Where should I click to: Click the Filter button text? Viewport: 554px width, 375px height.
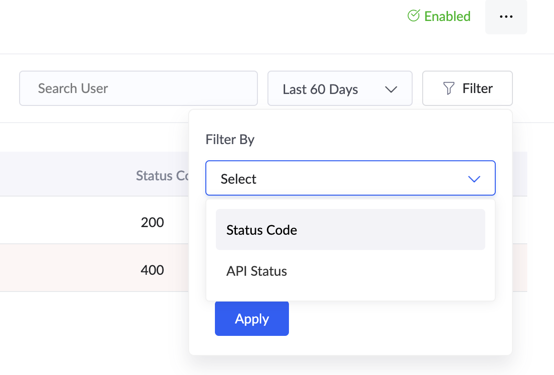tap(478, 88)
